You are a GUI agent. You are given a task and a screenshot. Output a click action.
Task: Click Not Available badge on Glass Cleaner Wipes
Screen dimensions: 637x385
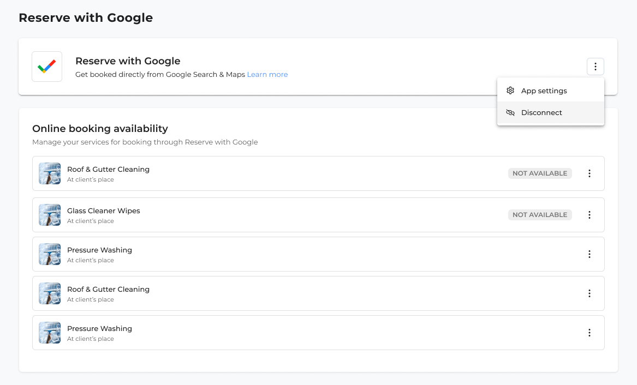click(x=539, y=215)
